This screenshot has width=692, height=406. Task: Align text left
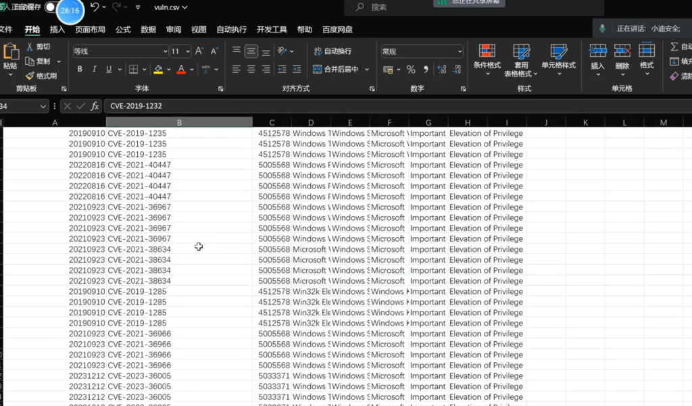tap(237, 70)
